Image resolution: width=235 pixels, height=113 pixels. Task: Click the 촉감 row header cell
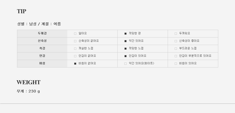(42, 48)
